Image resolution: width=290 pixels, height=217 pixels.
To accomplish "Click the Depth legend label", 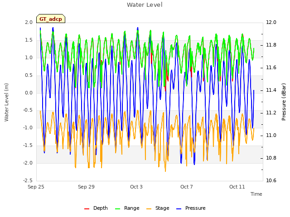I will coord(101,208).
